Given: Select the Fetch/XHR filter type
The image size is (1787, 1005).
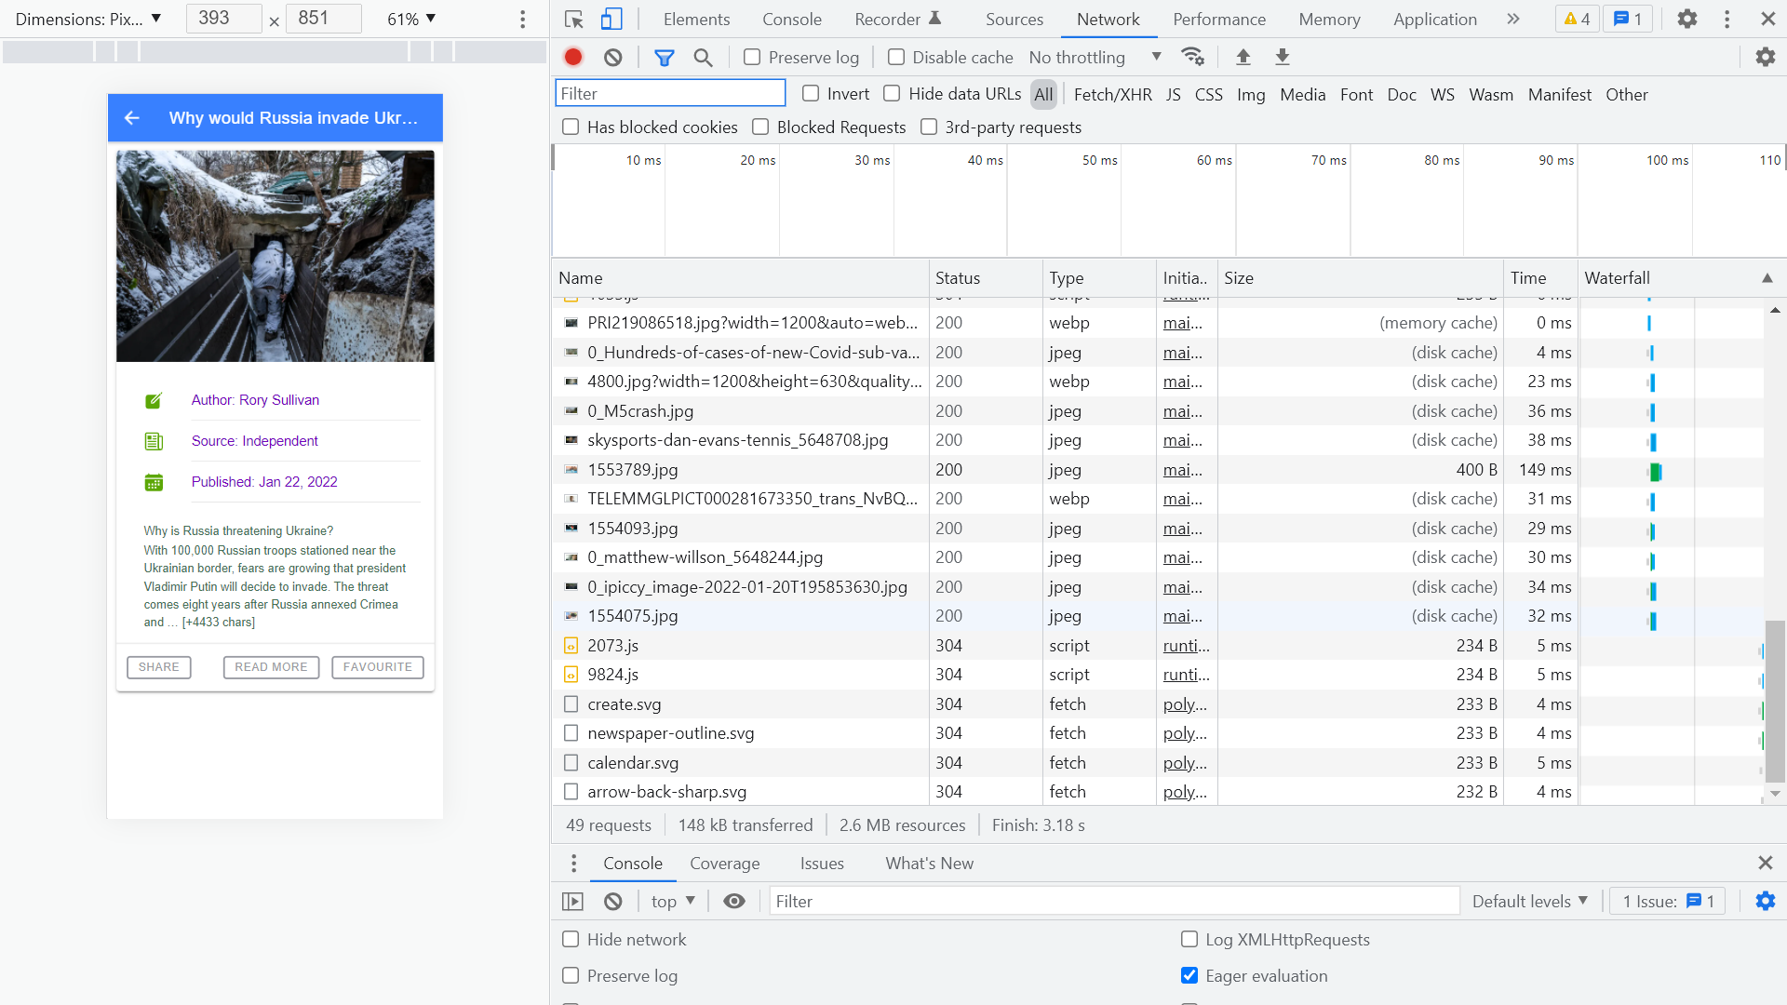Looking at the screenshot, I should pyautogui.click(x=1112, y=94).
